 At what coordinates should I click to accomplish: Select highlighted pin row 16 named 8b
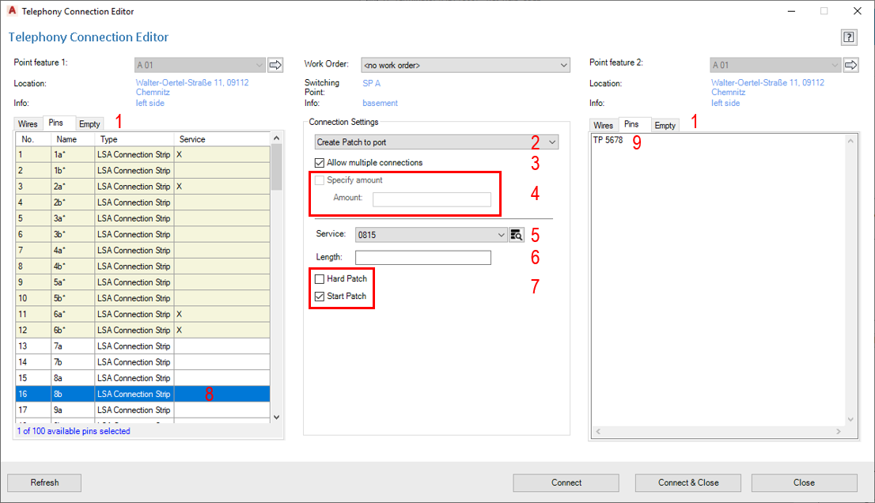143,395
